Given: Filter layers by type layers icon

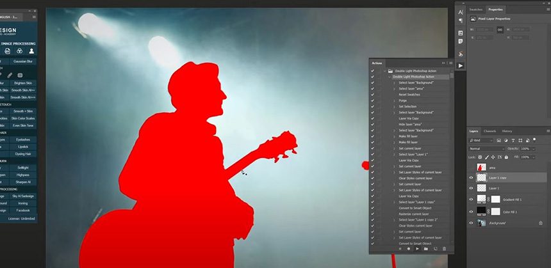Looking at the screenshot, I should click(513, 140).
